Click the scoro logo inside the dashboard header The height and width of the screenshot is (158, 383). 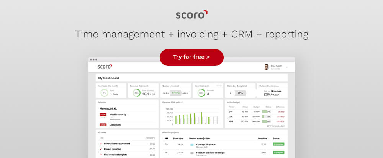[x=105, y=67]
